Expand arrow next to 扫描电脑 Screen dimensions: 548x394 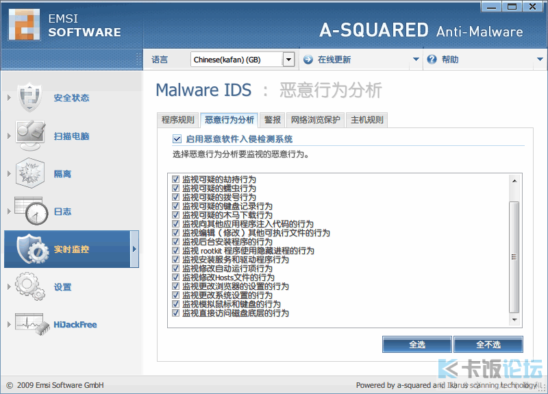(9, 136)
